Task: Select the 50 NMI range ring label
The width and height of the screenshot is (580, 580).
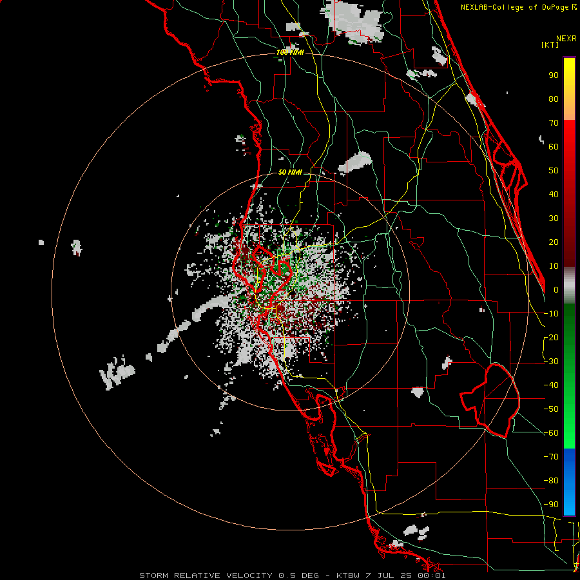Action: (x=290, y=172)
